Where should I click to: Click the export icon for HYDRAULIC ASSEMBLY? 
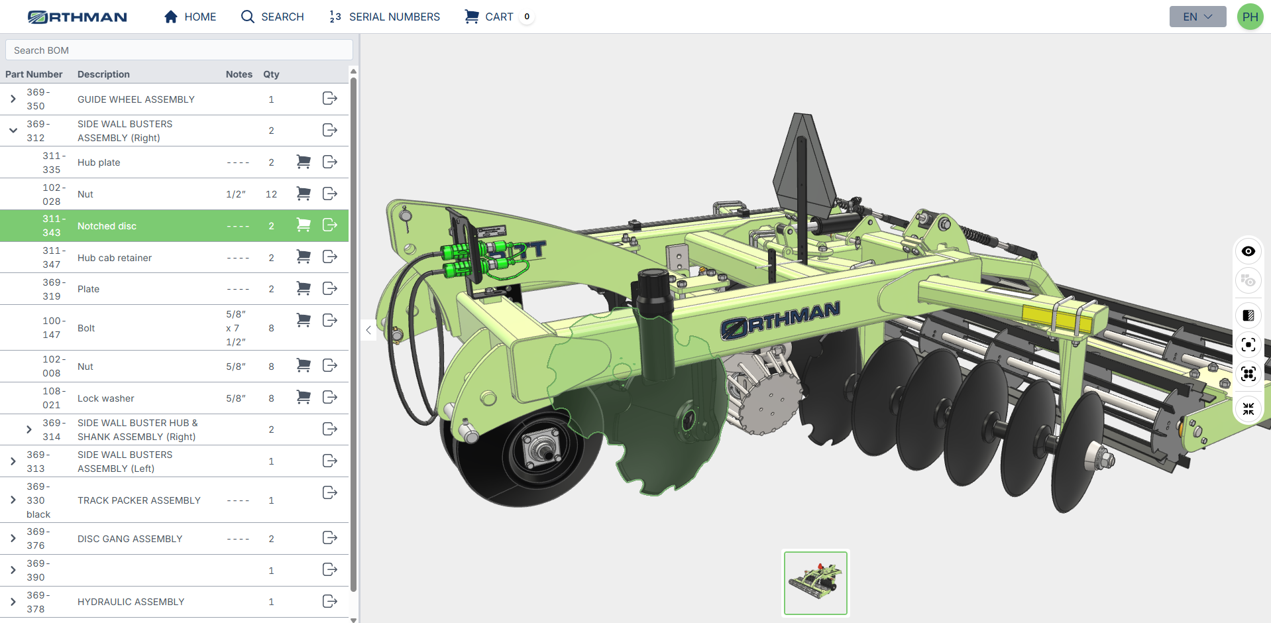click(x=329, y=602)
